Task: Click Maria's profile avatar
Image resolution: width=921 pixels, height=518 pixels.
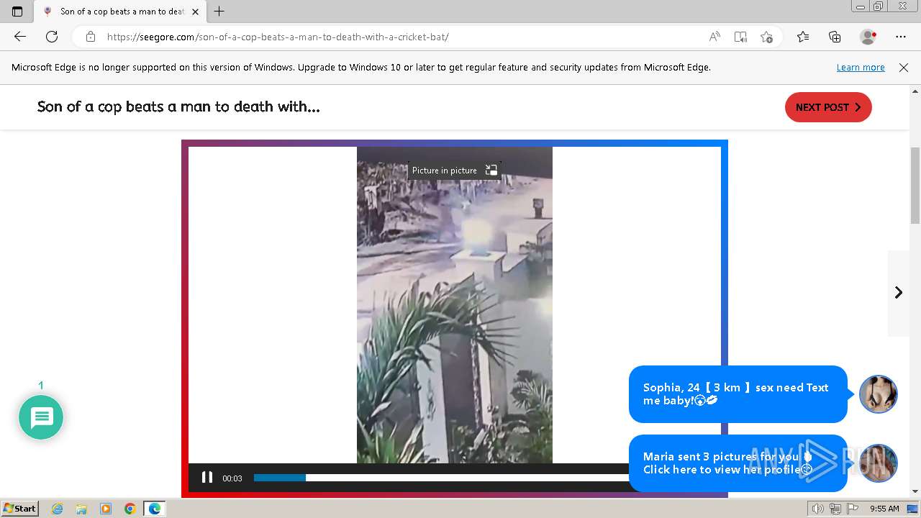Action: pos(879,463)
